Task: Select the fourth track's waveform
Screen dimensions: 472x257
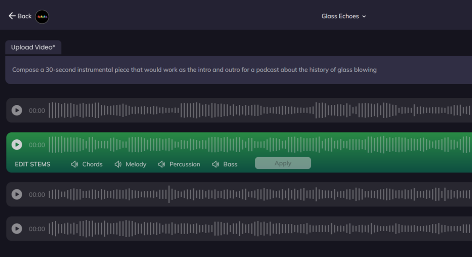Action: coord(258,228)
